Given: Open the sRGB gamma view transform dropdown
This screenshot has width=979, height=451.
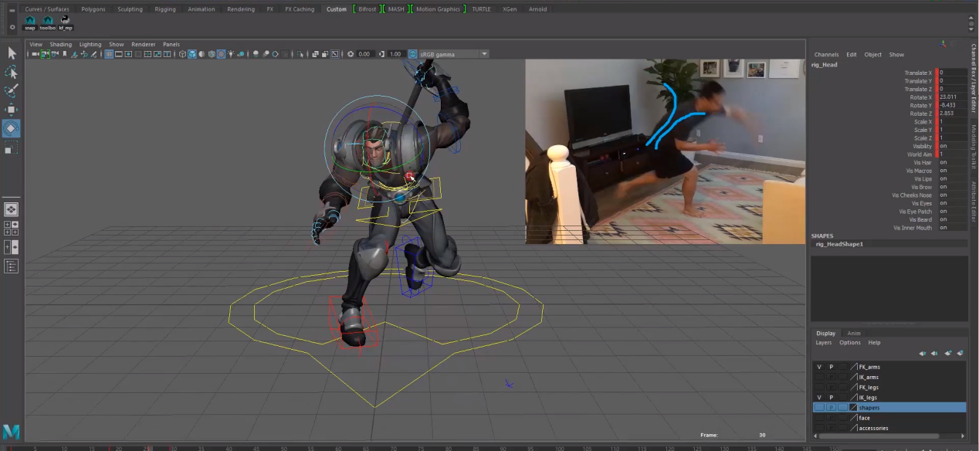Looking at the screenshot, I should pos(452,54).
